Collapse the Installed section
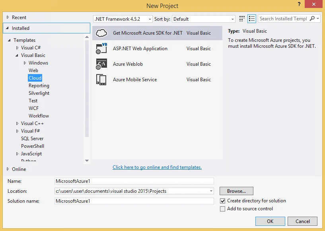 pyautogui.click(x=8, y=28)
